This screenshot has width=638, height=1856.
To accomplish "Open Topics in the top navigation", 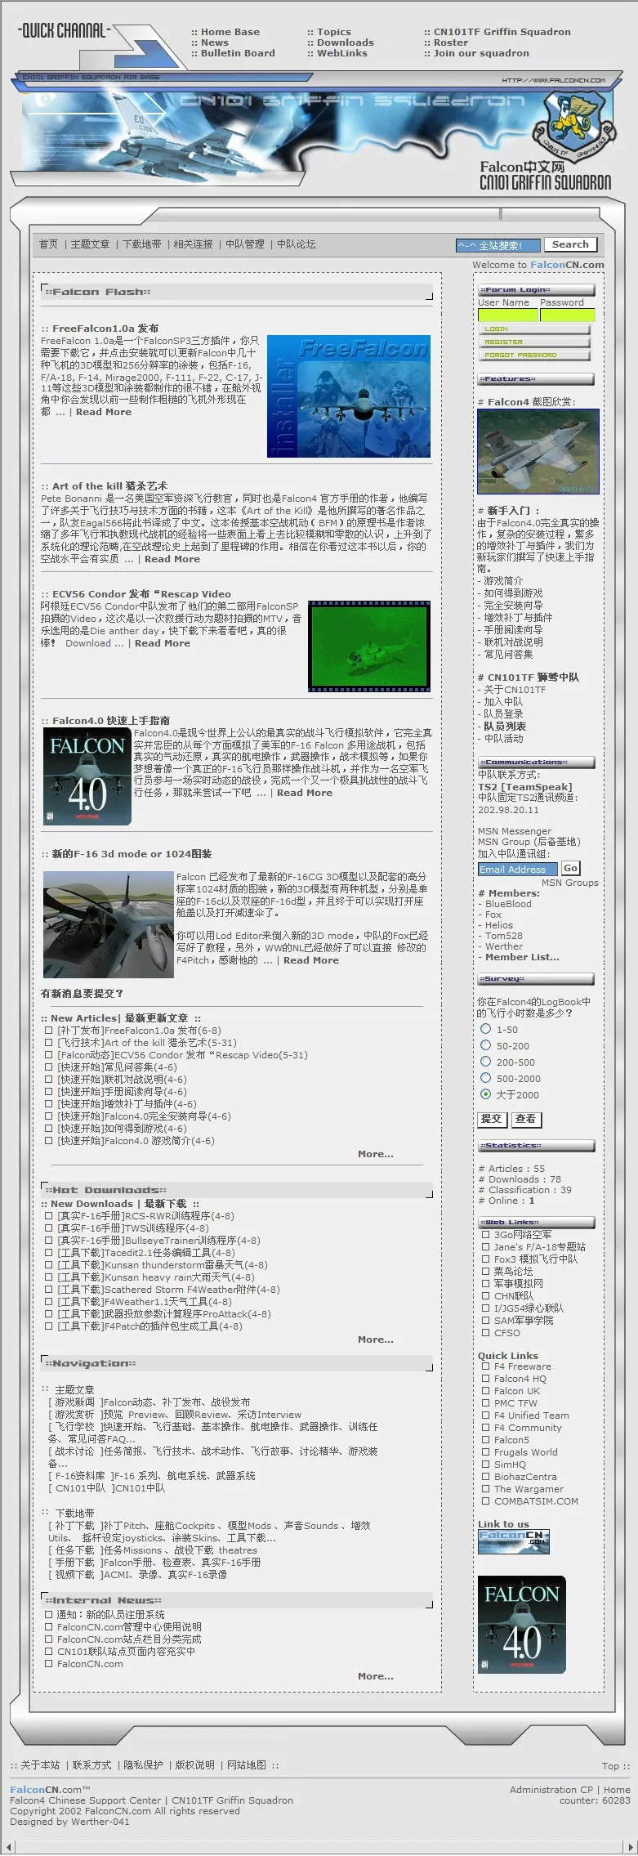I will point(334,32).
